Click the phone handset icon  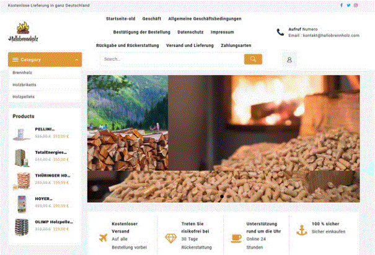click(280, 32)
